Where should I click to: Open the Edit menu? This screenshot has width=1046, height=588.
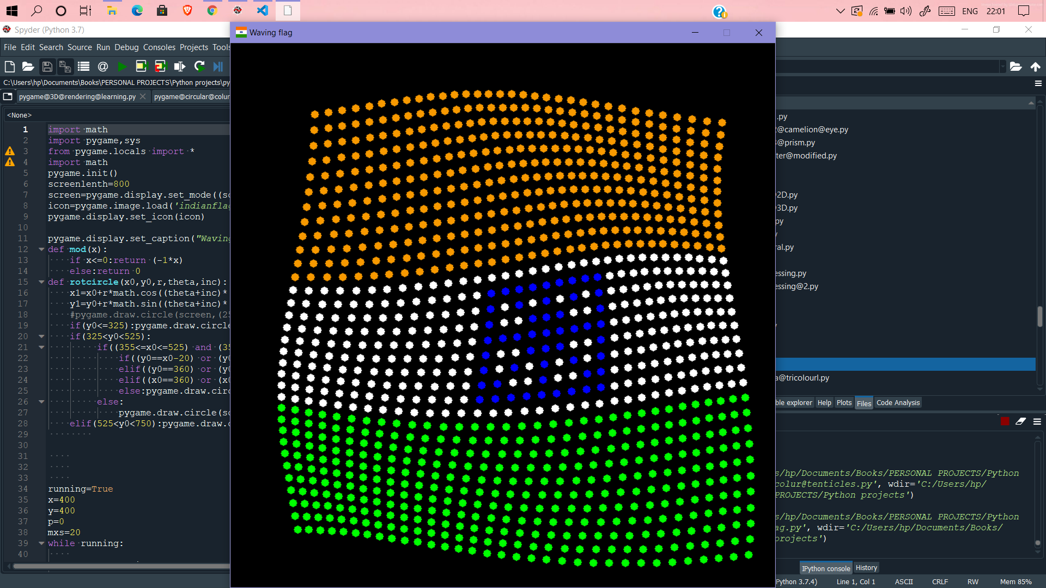(28, 47)
